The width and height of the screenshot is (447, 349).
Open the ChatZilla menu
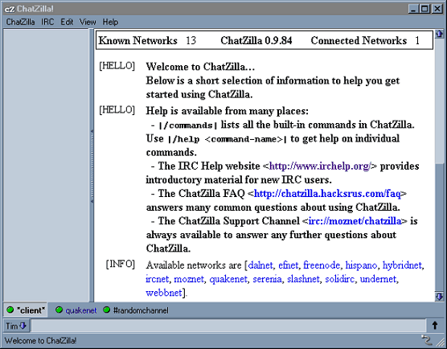tap(21, 22)
